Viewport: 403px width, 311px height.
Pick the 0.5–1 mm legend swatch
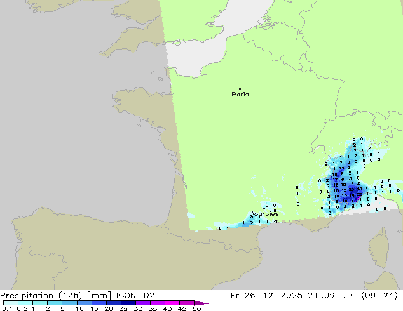click(25, 303)
